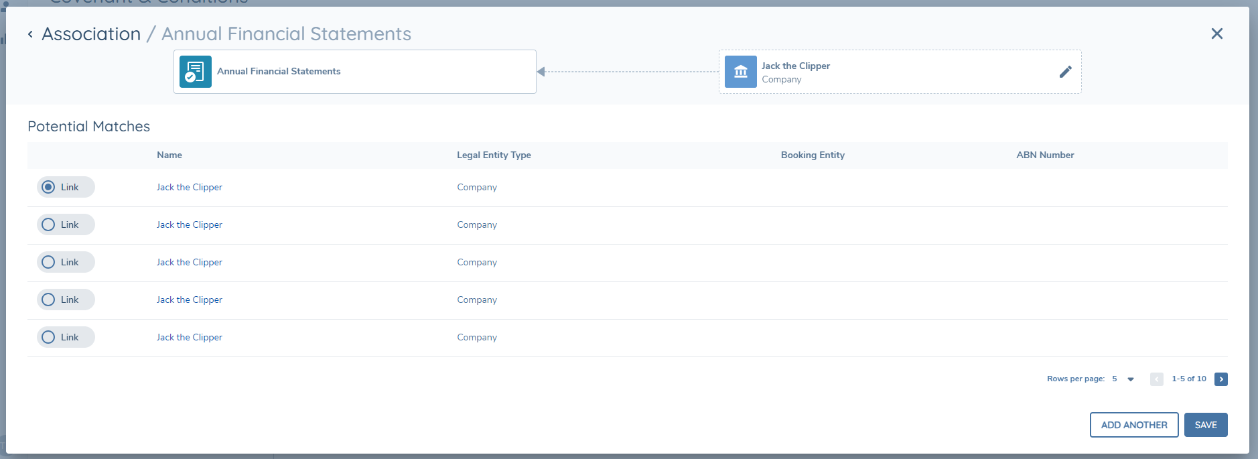Go to next page of matches
This screenshot has height=459, width=1258.
tap(1220, 379)
